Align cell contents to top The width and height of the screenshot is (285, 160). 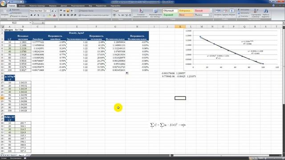tap(61, 11)
